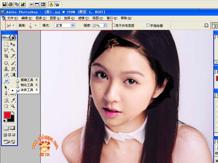Open the 图层 menu
This screenshot has width=218, height=163.
(55, 18)
